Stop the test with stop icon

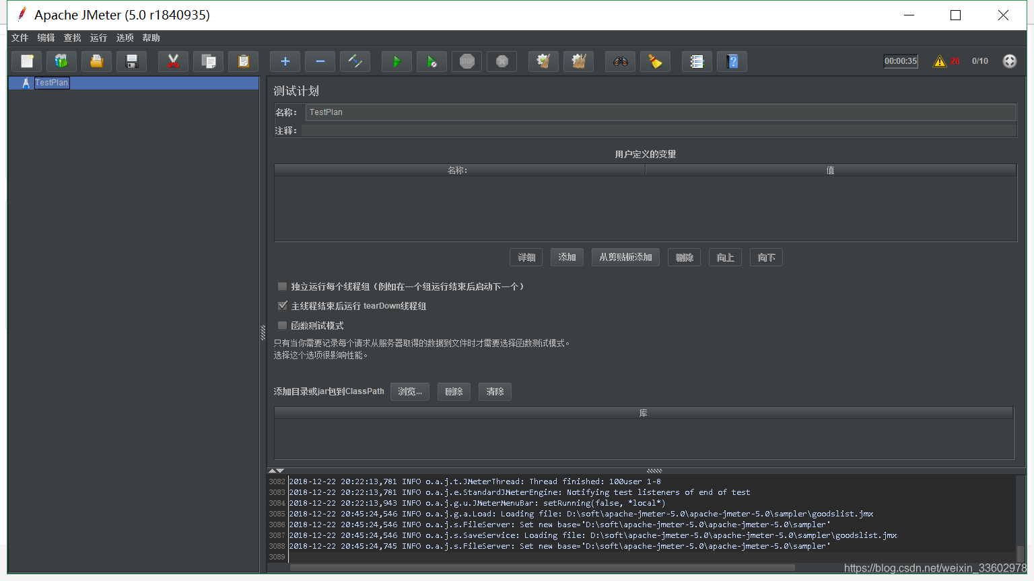(467, 61)
